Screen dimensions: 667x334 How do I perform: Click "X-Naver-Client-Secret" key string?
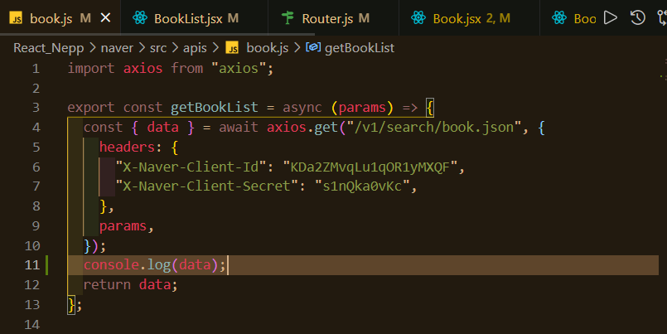coord(206,186)
